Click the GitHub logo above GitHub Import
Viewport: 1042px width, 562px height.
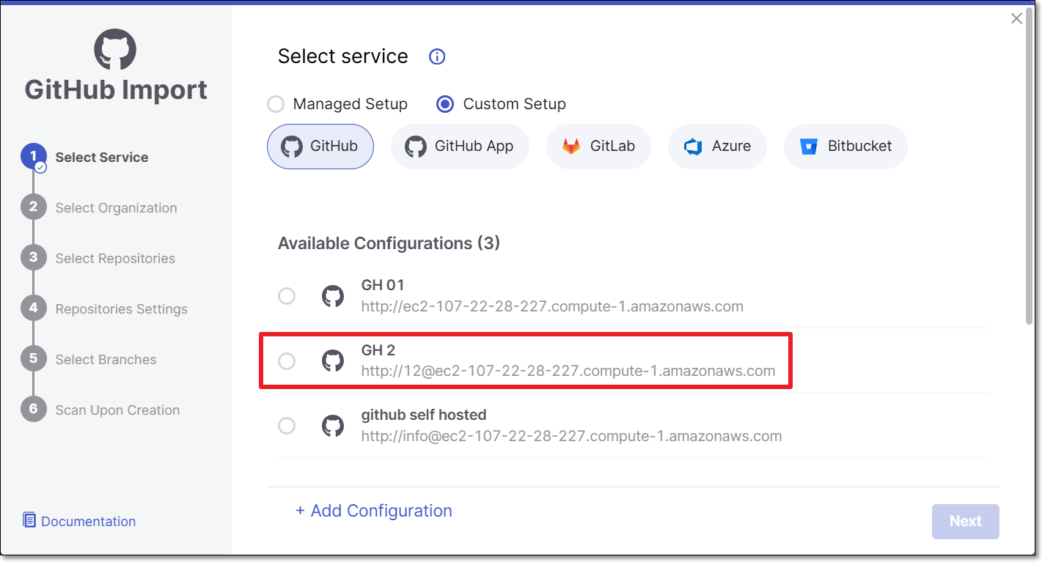(x=115, y=50)
